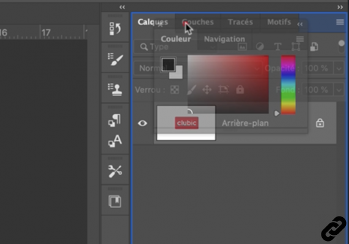The width and height of the screenshot is (349, 244).
Task: Collapse panels with top-right double arrows
Action: tap(340, 7)
